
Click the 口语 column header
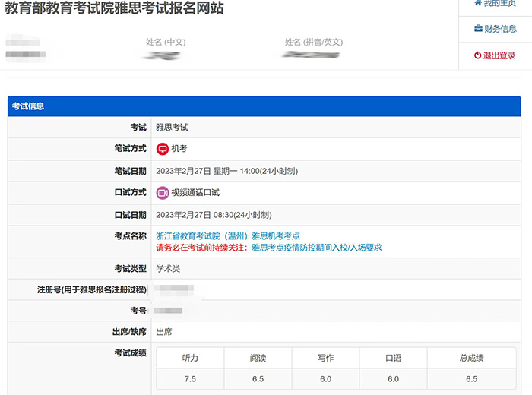coord(393,358)
